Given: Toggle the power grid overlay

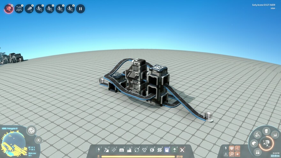Looking at the screenshot, I should [x=226, y=148].
